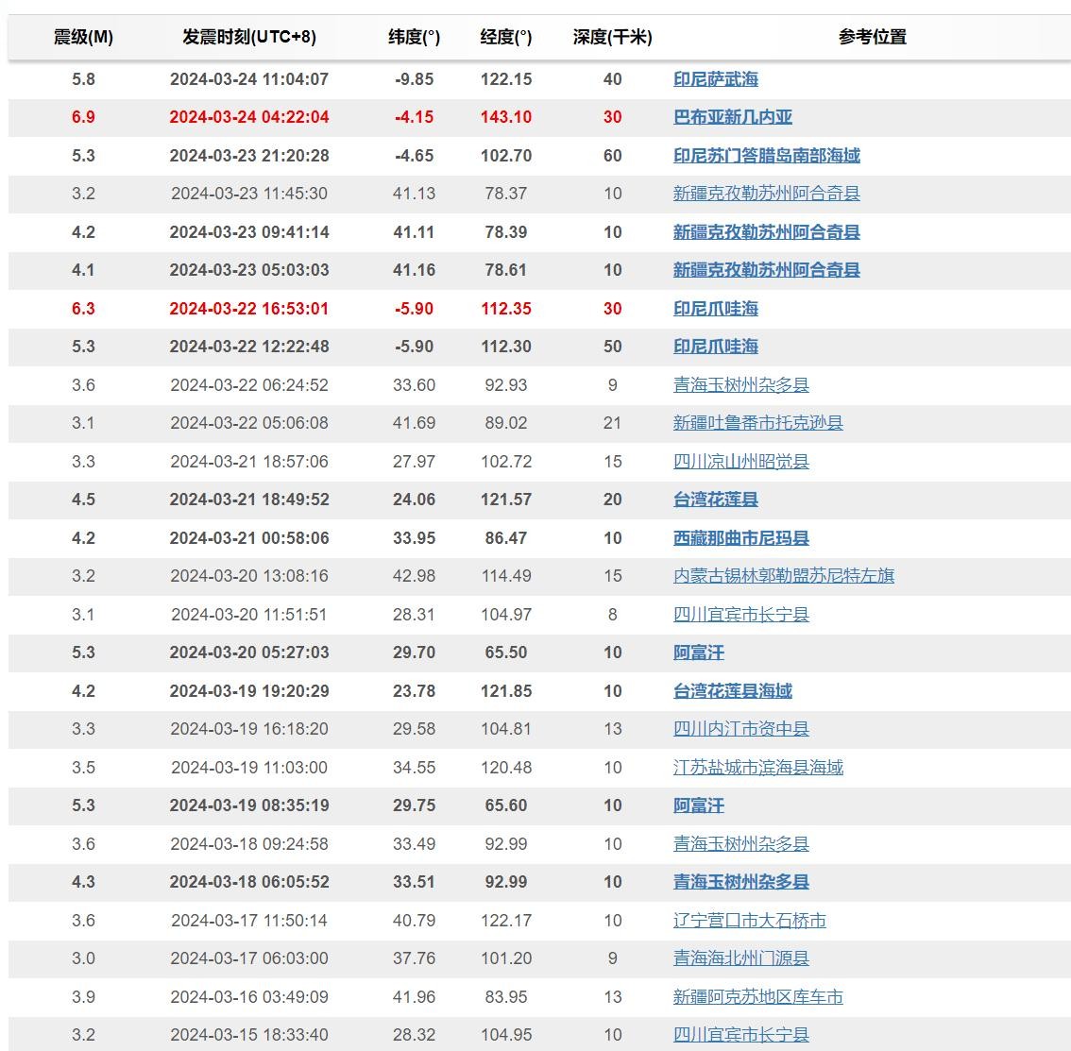
Task: Open 印尼爪哇海 link for magnitude 6.3 quake
Action: [715, 309]
